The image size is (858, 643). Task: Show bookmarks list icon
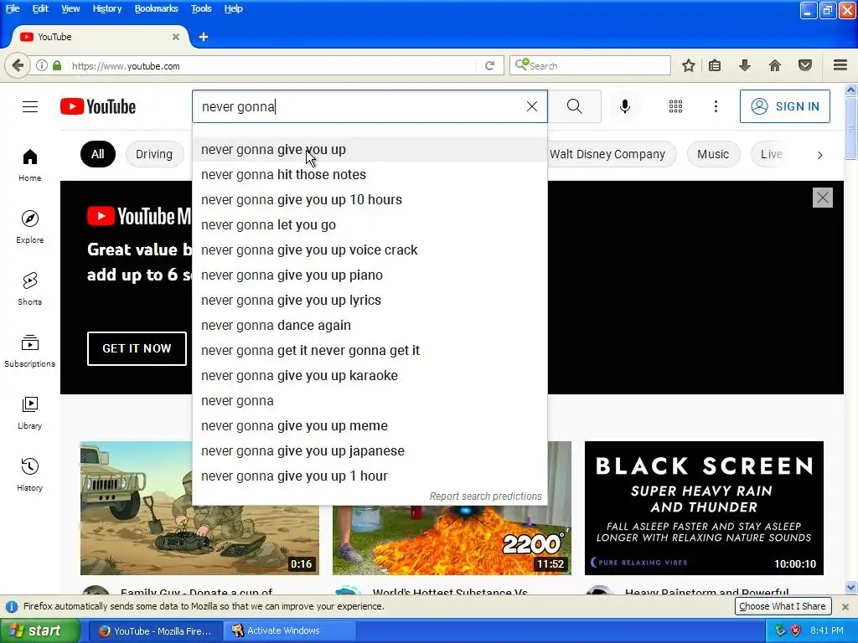(x=715, y=65)
